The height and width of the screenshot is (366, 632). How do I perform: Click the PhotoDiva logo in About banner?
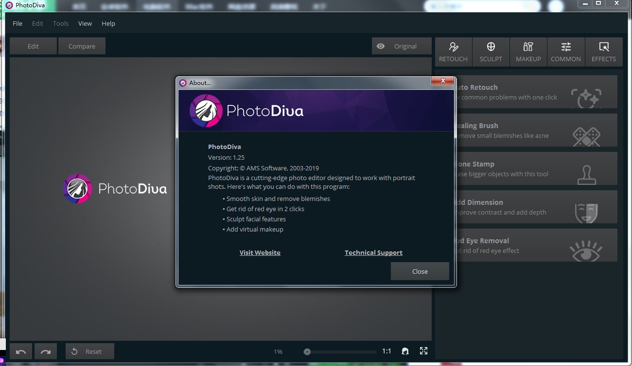click(x=246, y=111)
